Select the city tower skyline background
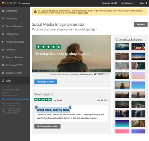The height and width of the screenshot is (141, 149). pos(122,75)
